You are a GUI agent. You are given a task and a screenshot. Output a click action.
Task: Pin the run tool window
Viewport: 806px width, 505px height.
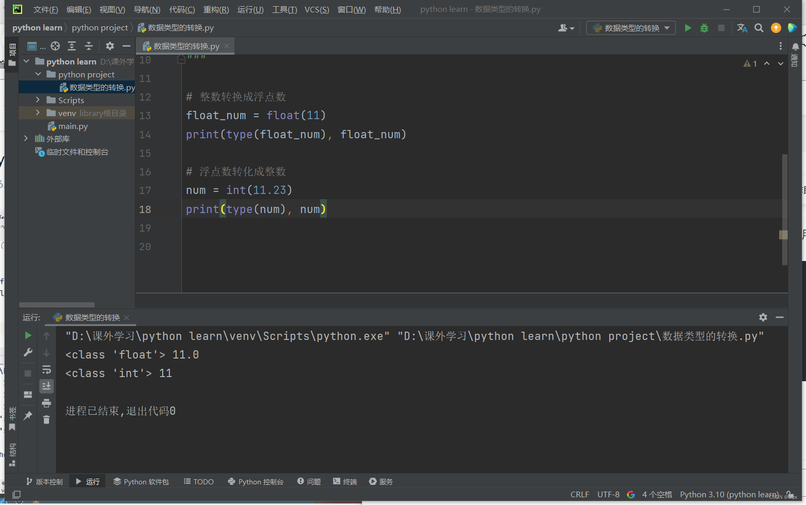[x=27, y=415]
